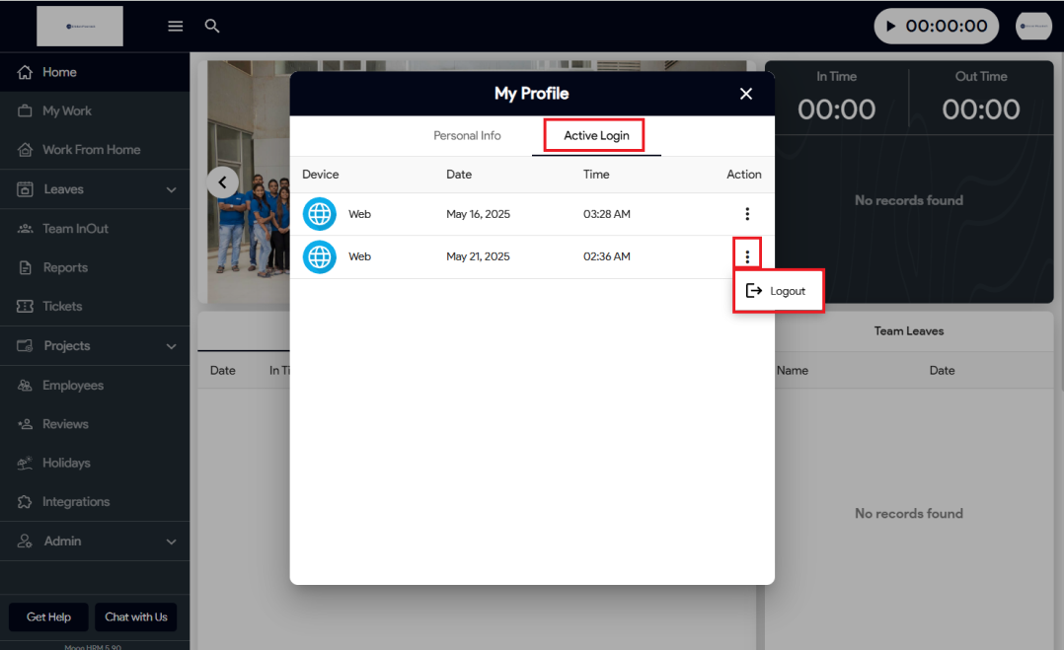
Task: Open the search magnifier icon
Action: 212,27
